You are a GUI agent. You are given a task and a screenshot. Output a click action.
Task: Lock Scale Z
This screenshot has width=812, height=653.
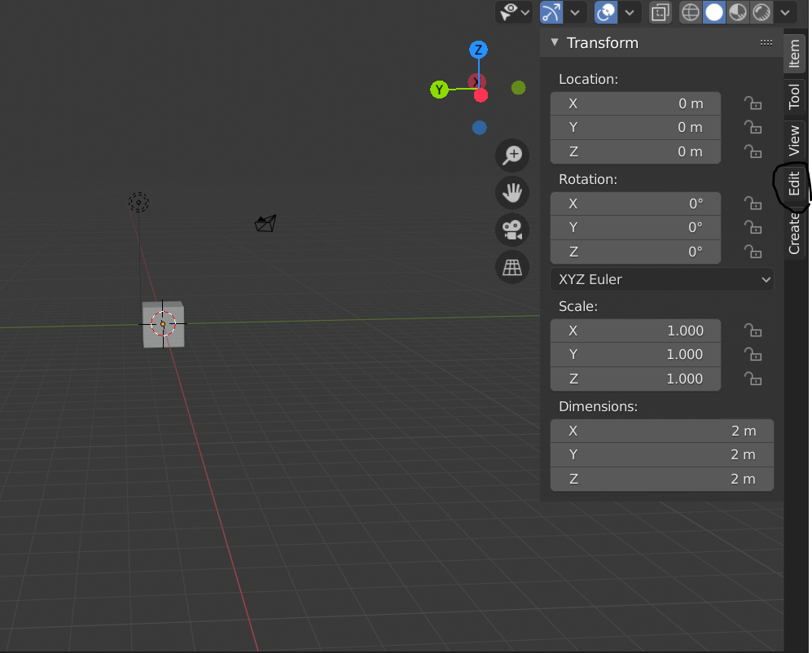[x=753, y=379]
